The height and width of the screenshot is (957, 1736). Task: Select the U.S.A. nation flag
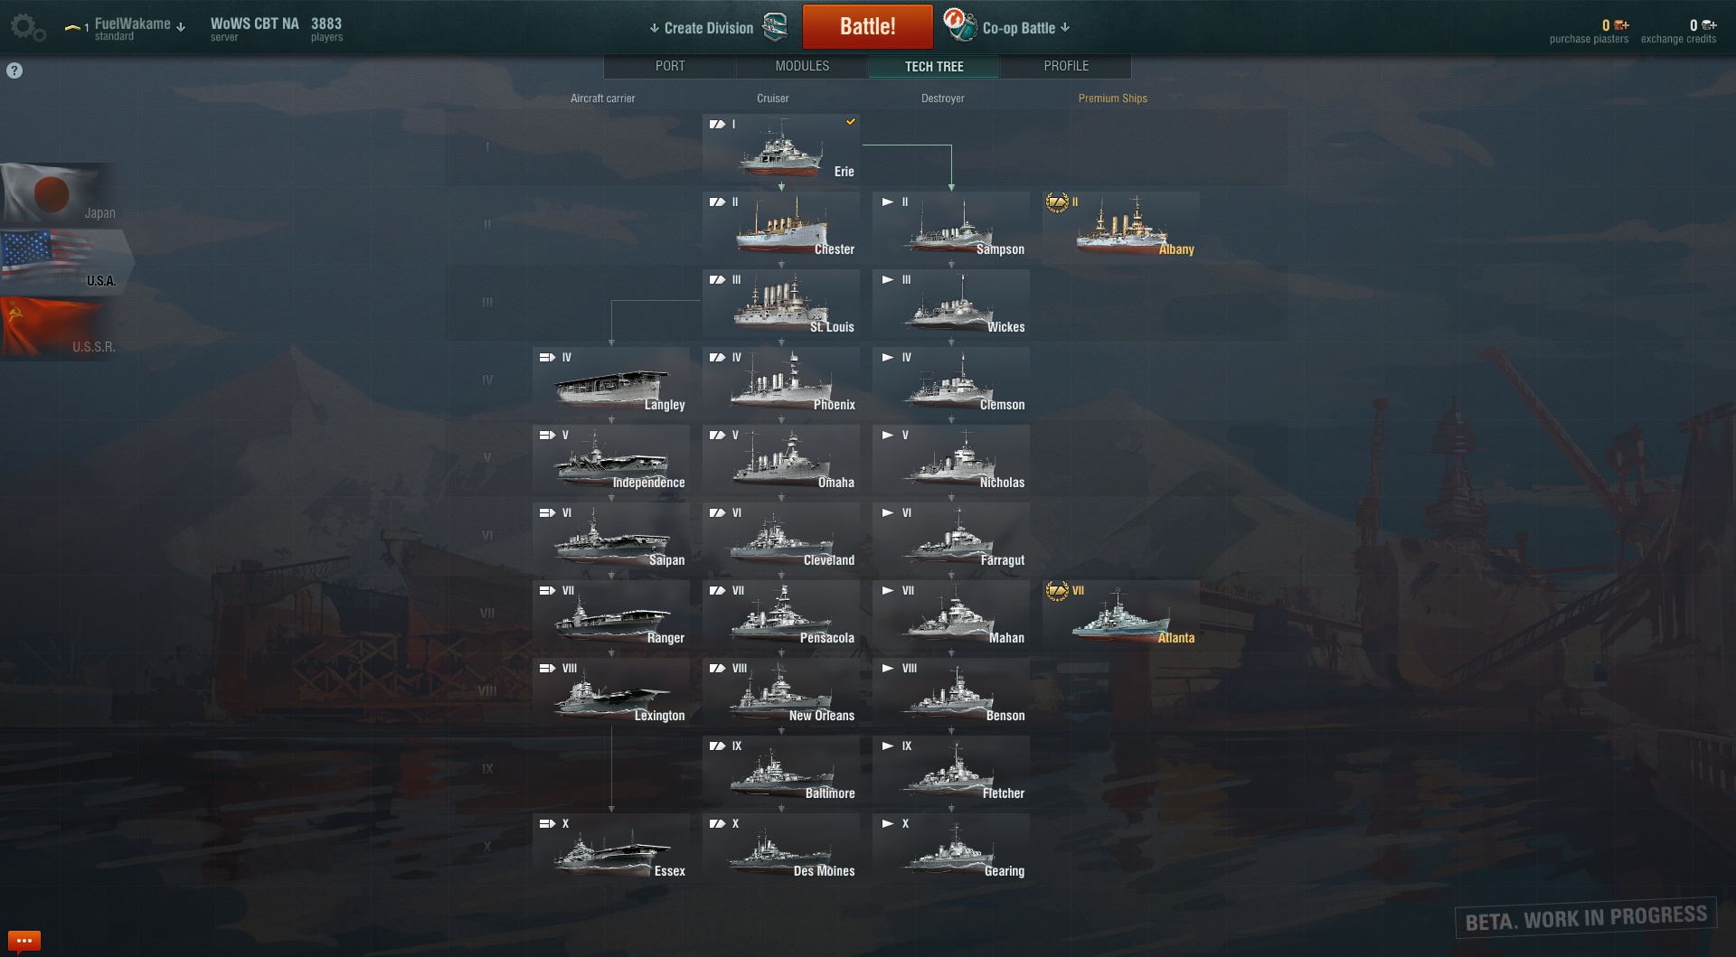65,260
